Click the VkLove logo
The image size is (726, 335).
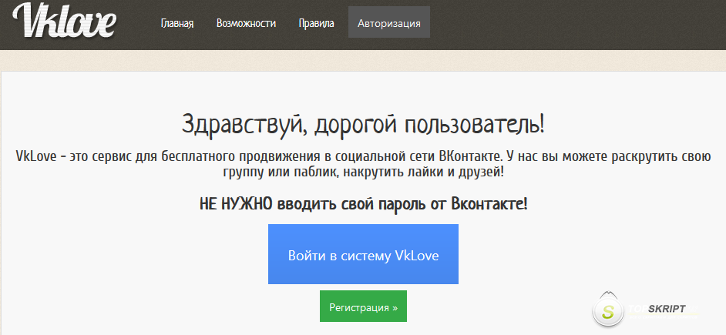65,22
